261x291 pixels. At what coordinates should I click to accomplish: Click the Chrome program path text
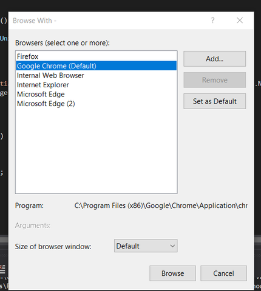[x=161, y=206]
